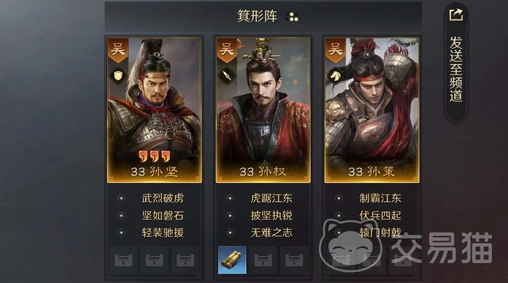Viewport: 508px width, 283px height.
Task: Select the 武烈破虏 skill
Action: coord(163,198)
